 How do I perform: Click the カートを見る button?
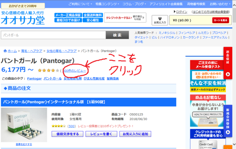[x=221, y=20]
